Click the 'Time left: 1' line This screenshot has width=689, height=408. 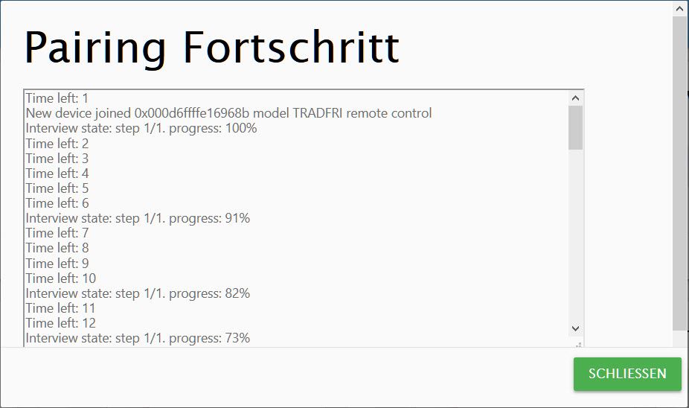pyautogui.click(x=57, y=98)
